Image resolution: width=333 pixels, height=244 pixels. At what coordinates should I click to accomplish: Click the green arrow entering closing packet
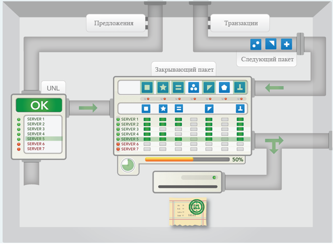(x=274, y=87)
